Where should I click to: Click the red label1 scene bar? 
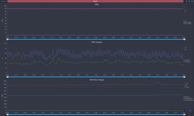95,1
